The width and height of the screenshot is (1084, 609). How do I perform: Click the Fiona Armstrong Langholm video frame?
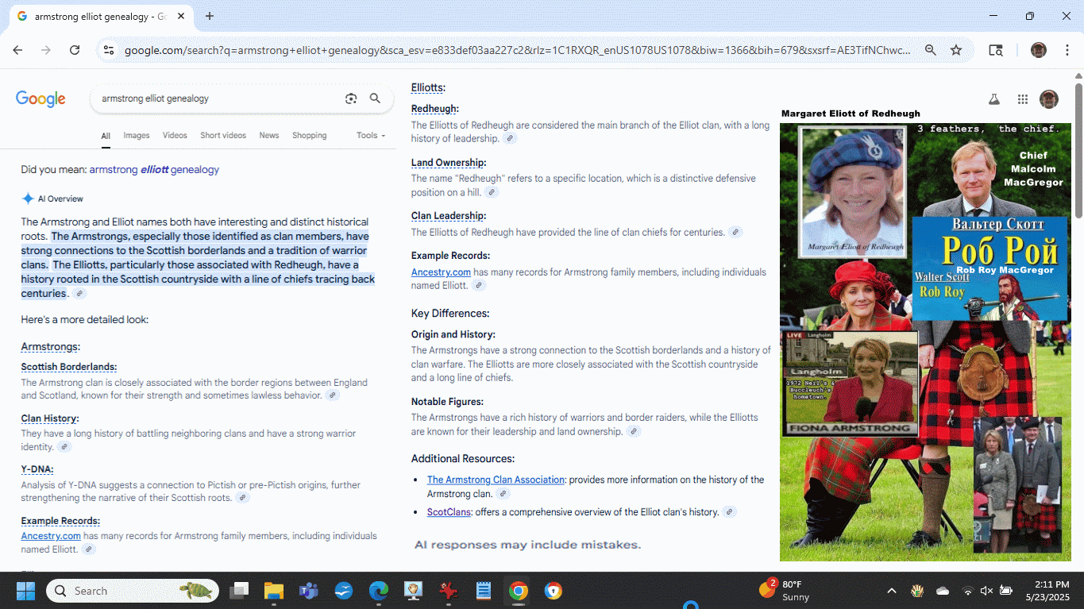pos(851,384)
